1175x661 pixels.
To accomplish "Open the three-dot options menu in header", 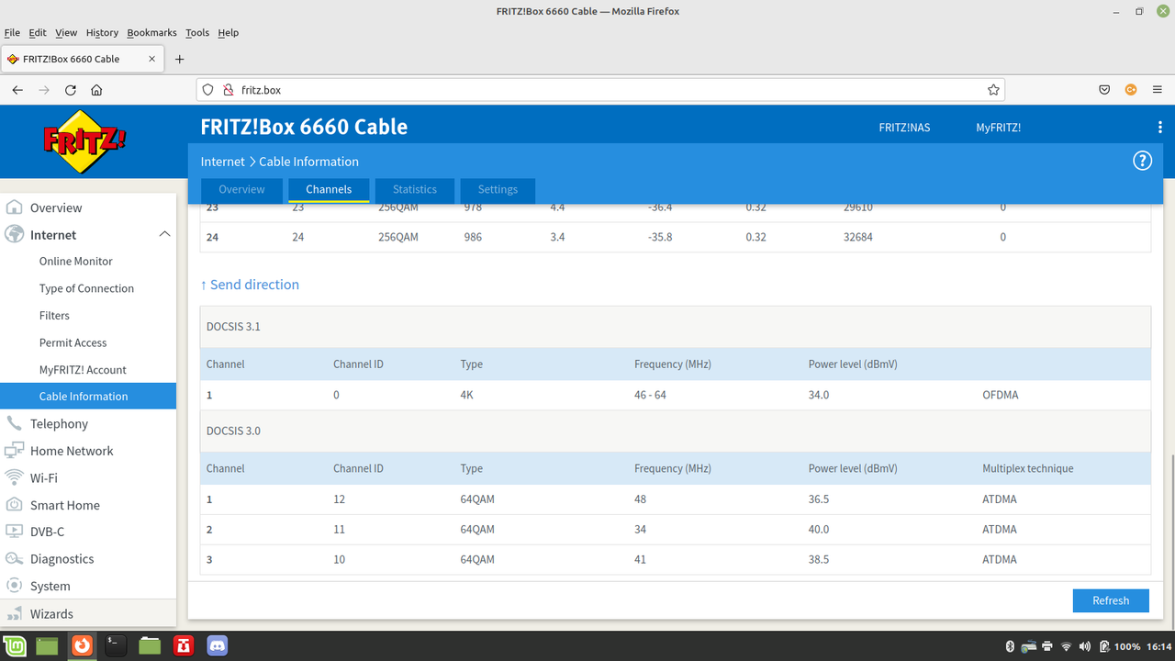I will [x=1160, y=128].
